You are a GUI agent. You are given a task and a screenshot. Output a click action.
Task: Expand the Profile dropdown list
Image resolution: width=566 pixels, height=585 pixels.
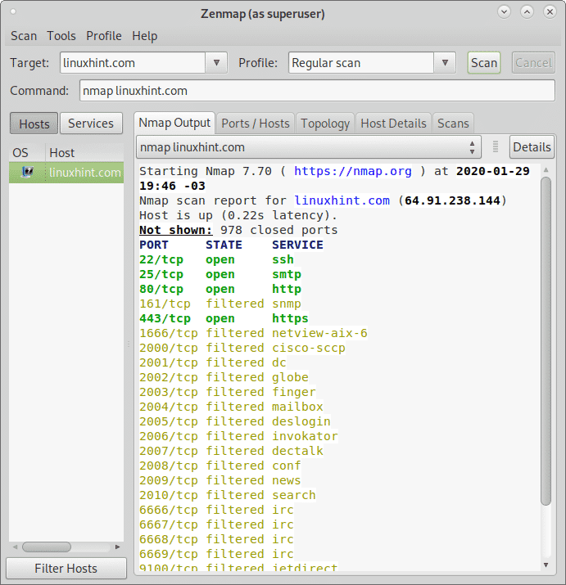[445, 63]
